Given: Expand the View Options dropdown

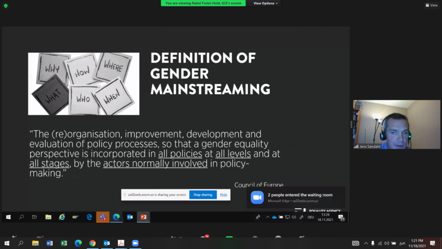Looking at the screenshot, I should coord(265,3).
